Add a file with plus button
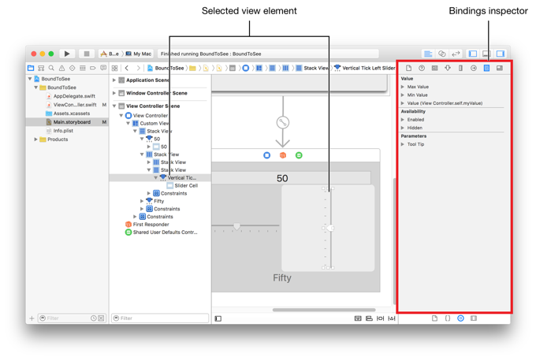Screen dimensions: 536x361 click(32, 318)
